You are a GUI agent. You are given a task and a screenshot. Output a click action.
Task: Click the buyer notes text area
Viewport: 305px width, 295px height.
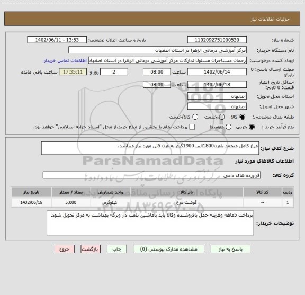tap(150, 223)
